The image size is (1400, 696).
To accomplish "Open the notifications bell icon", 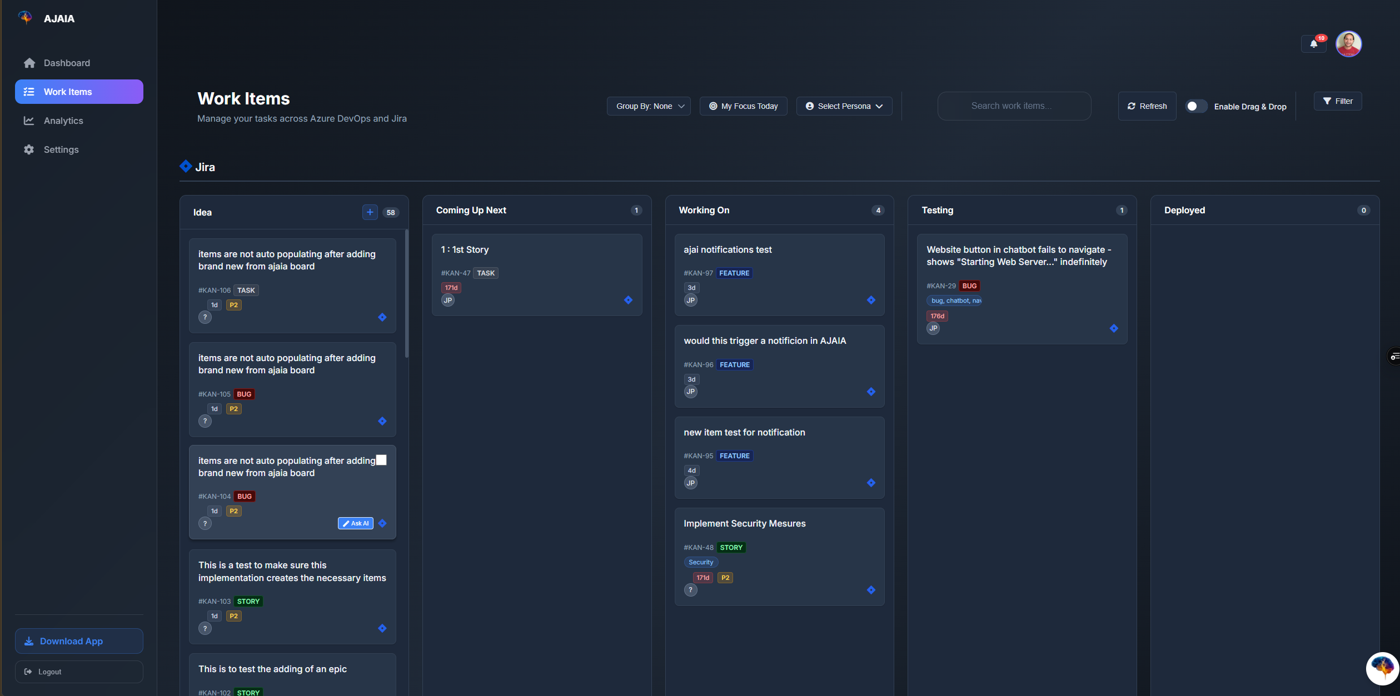I will [x=1313, y=44].
